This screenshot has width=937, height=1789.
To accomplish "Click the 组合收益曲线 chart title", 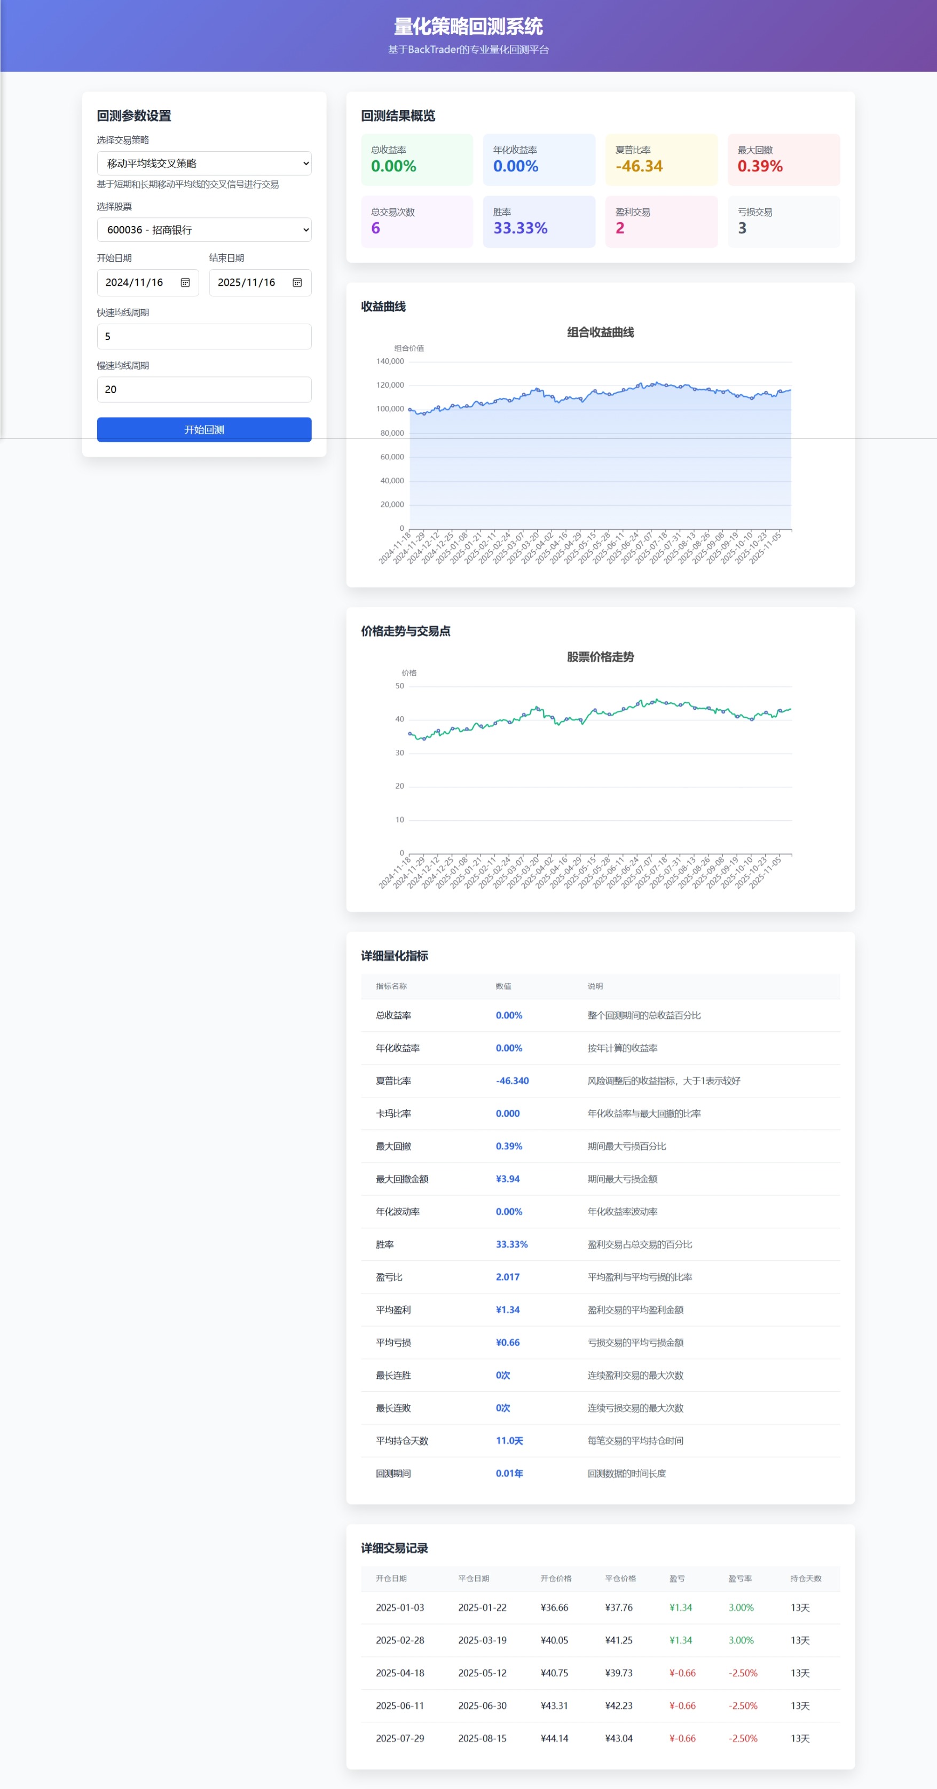I will click(600, 333).
